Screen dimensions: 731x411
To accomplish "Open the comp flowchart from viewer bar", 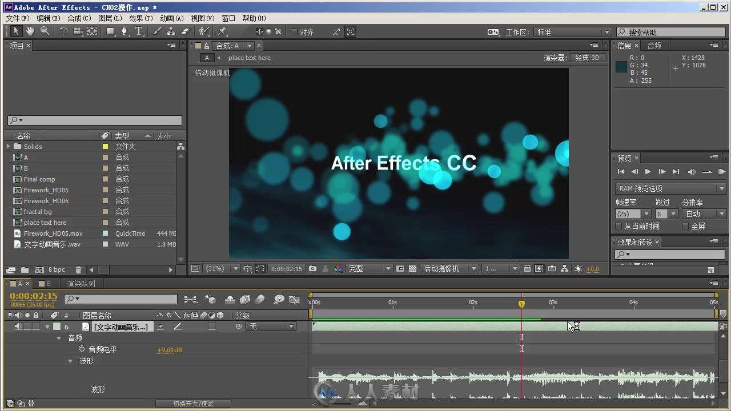I will click(565, 268).
